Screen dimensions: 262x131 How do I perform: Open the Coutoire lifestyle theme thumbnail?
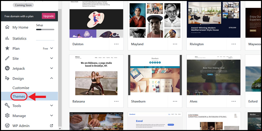214,121
